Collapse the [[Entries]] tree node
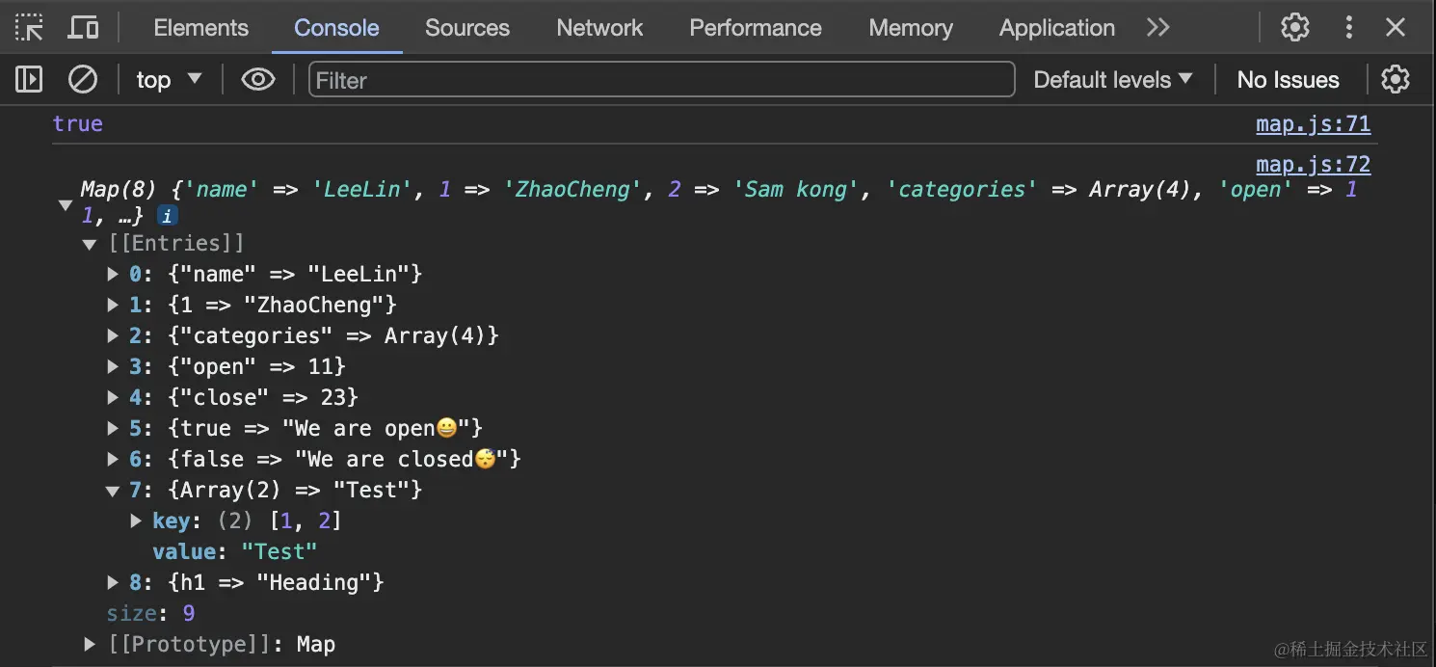This screenshot has height=667, width=1436. click(x=90, y=244)
